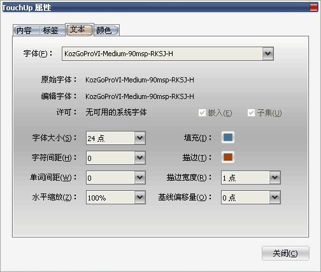Pick the blue 填充 fill color swatch
Viewport: 321px width, 272px height.
[x=228, y=137]
